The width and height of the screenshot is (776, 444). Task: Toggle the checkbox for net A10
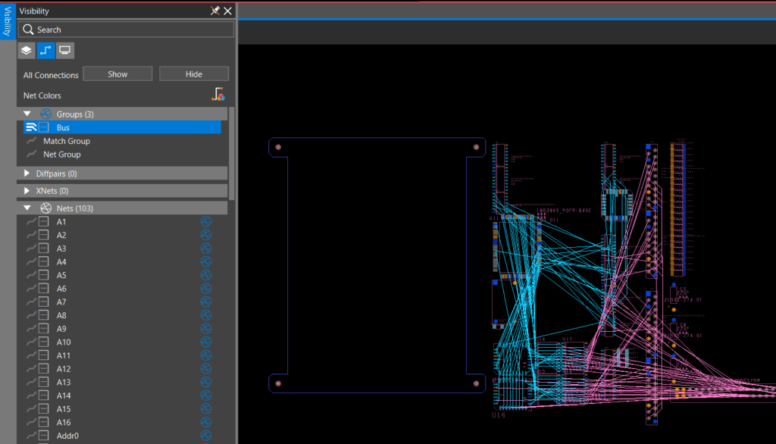coord(44,342)
